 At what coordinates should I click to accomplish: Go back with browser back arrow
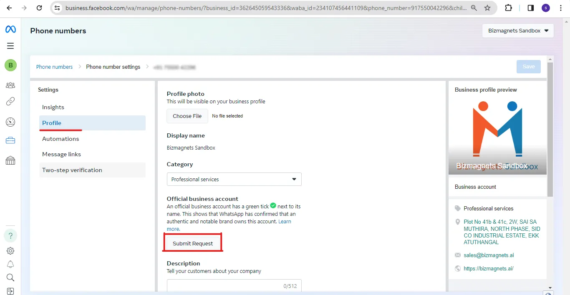pyautogui.click(x=9, y=8)
